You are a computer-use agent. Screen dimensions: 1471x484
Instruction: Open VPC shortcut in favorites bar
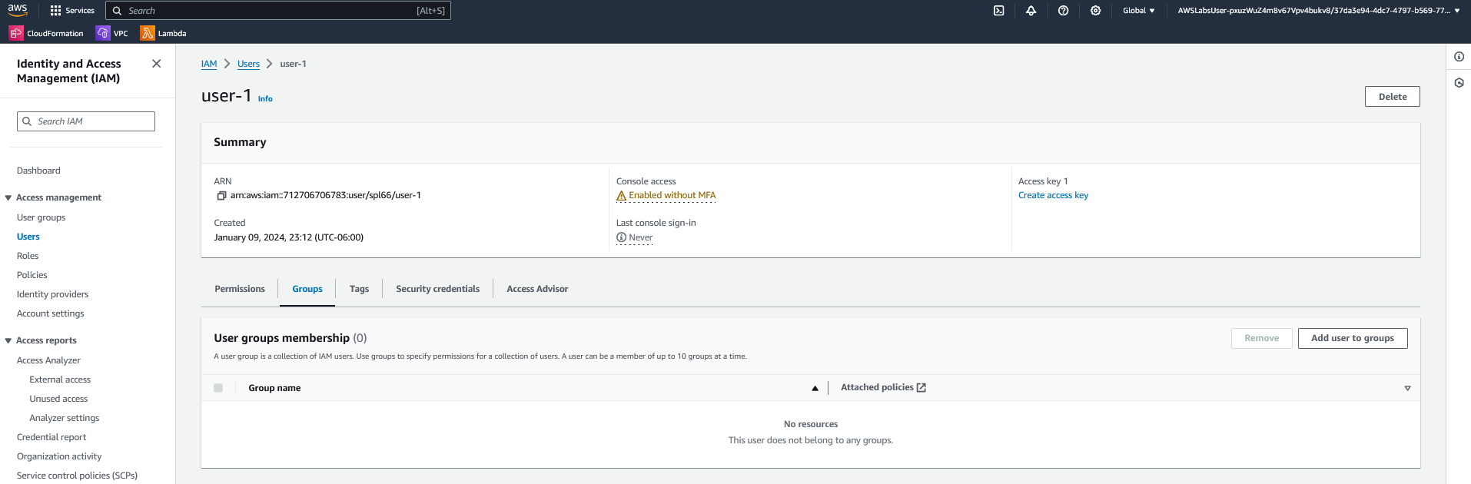tap(112, 33)
